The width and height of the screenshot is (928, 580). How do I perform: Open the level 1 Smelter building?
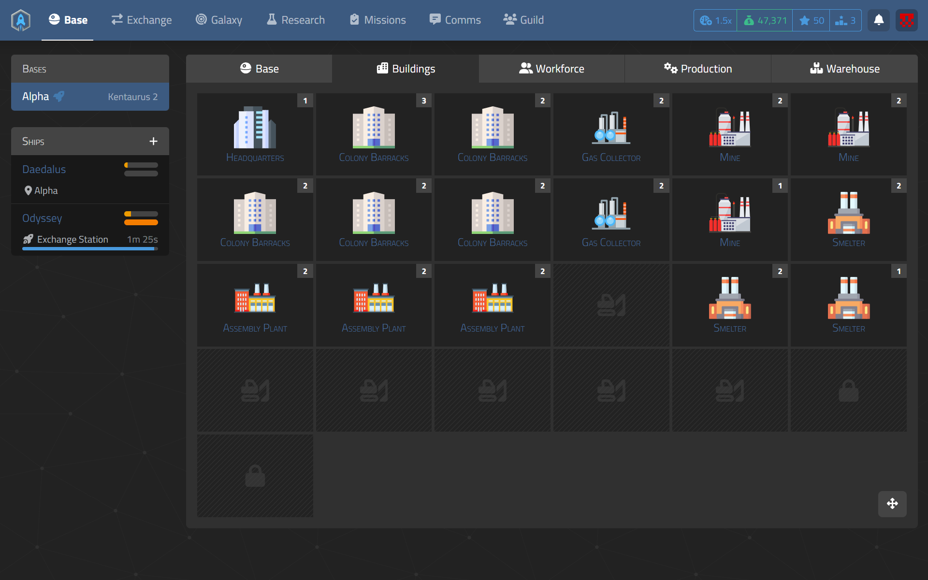point(848,304)
